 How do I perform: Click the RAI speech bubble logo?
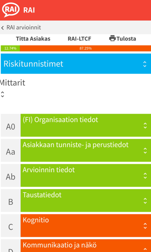coord(11,10)
